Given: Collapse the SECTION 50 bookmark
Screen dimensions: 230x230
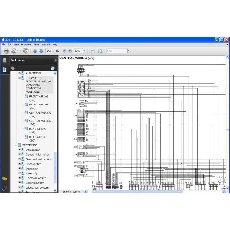Looking at the screenshot, I should 16,145.
